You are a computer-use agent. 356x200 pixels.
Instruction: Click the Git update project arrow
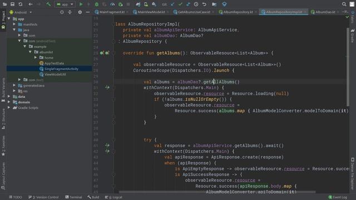coord(172,4)
